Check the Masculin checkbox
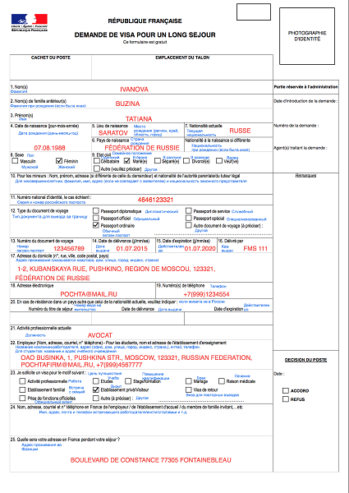The height and width of the screenshot is (493, 349). pos(15,161)
